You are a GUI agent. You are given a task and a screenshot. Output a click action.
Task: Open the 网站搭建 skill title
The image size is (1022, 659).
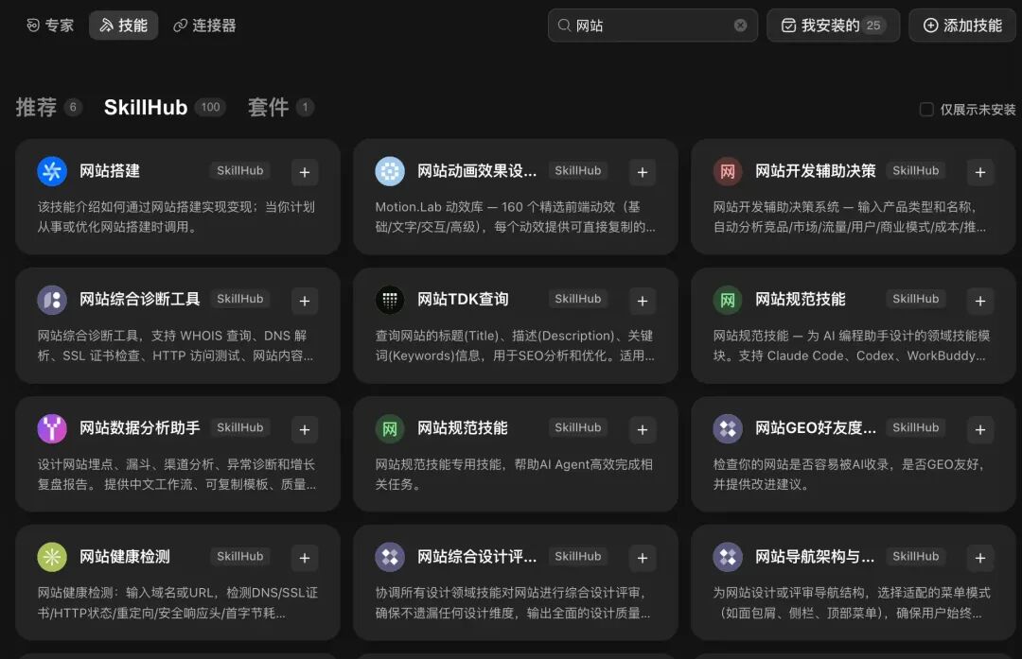tap(110, 171)
